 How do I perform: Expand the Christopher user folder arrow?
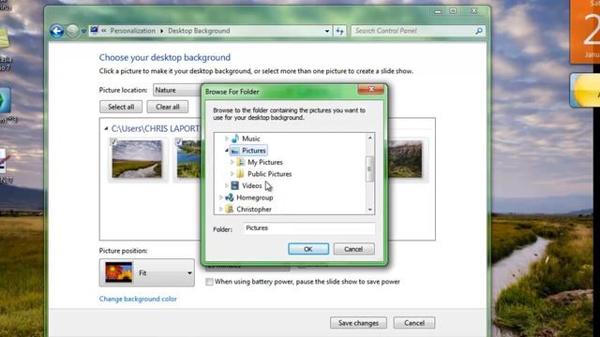click(x=221, y=210)
